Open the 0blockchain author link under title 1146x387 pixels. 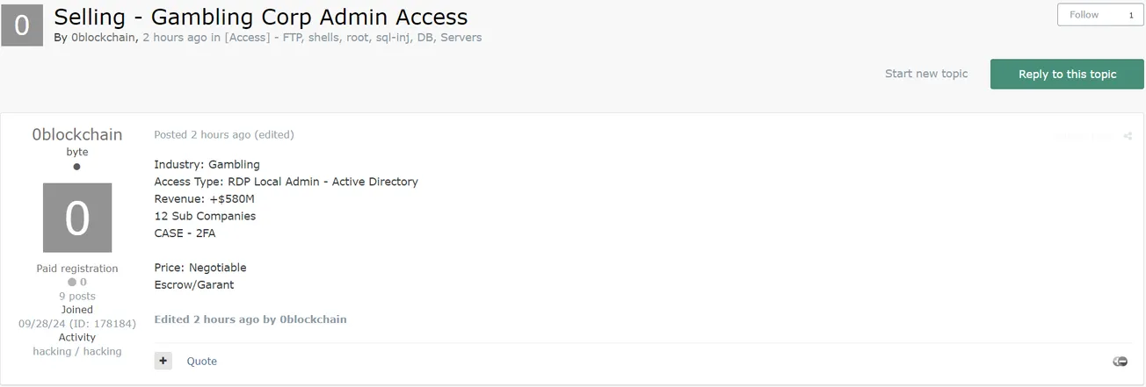[x=103, y=38]
